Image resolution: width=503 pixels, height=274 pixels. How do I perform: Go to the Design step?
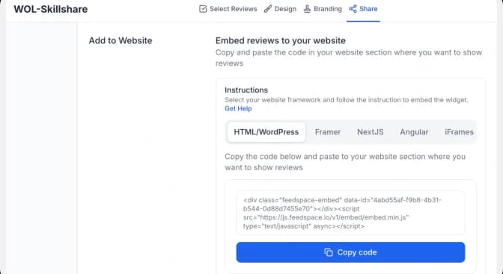285,9
